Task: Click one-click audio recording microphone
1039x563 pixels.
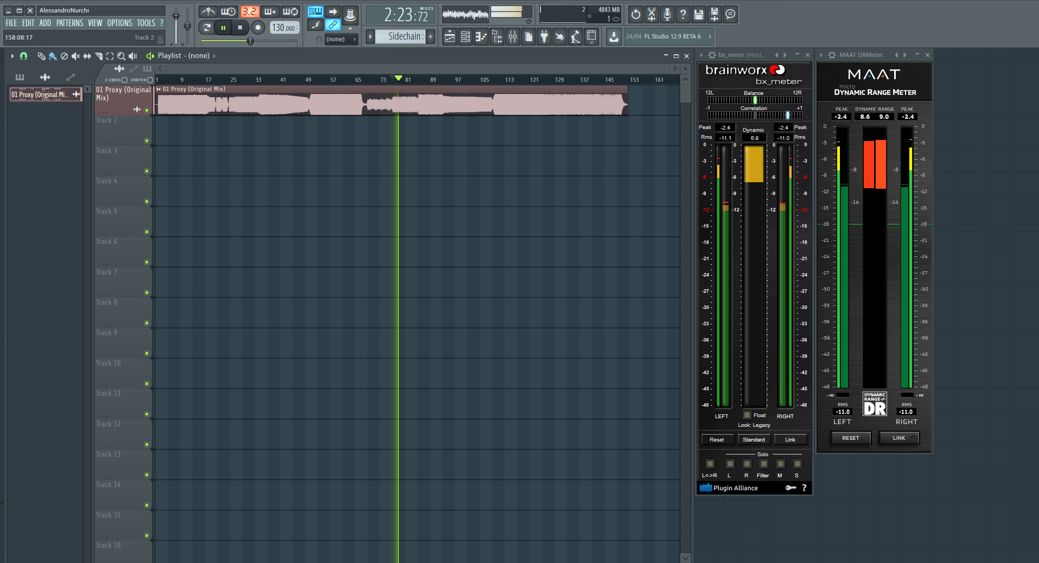Action: [x=667, y=14]
